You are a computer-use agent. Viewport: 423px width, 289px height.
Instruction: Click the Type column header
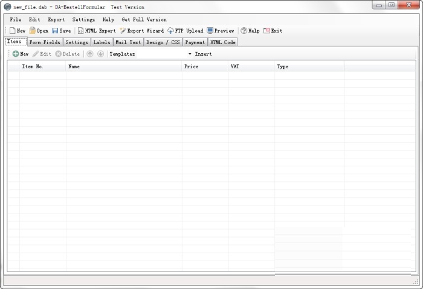coord(309,67)
